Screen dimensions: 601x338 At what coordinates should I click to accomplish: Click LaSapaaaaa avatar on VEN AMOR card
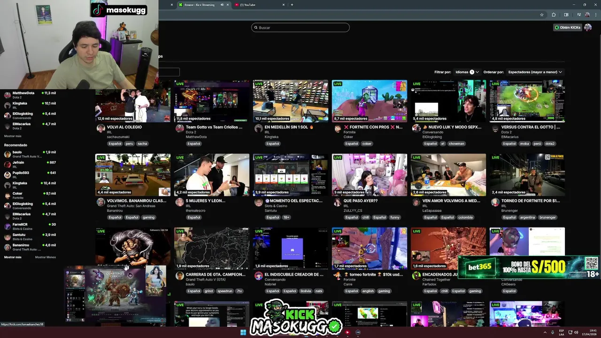(416, 202)
